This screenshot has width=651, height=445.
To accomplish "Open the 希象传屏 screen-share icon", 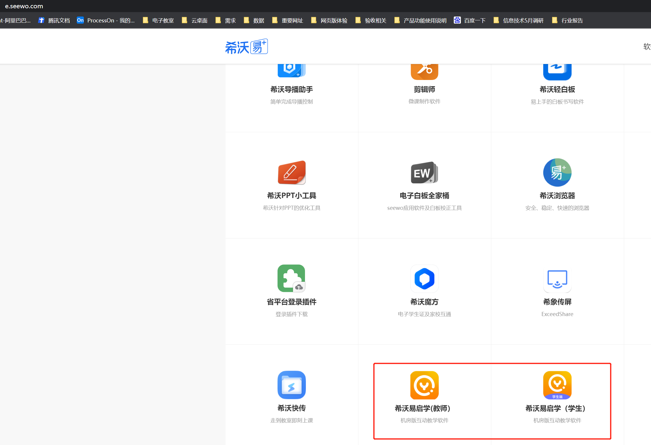I will coord(557,279).
